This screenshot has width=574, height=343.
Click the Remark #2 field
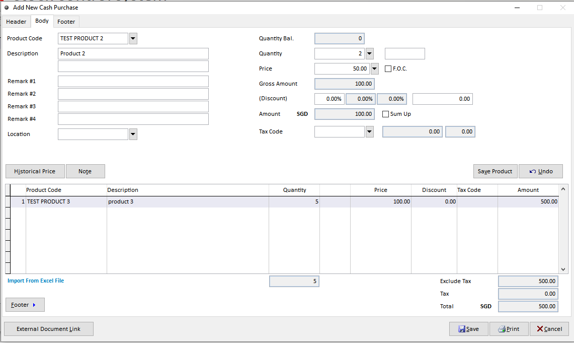tap(133, 94)
